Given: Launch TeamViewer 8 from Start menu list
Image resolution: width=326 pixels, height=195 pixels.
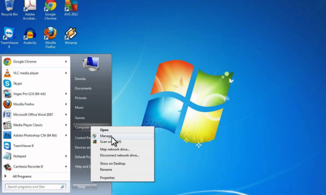Looking at the screenshot, I should pos(36,146).
